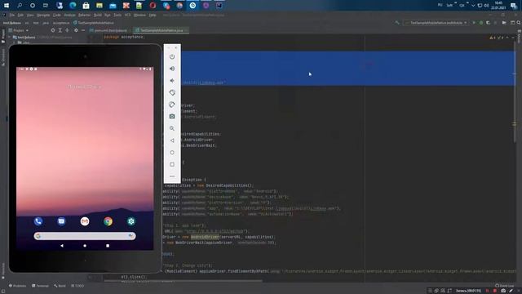Click the editor warnings indicator at top right
Viewport: 522px width, 294px height.
(498, 38)
